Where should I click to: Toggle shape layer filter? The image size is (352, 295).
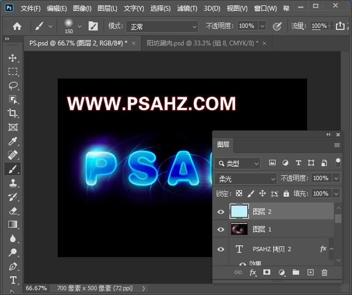(311, 162)
